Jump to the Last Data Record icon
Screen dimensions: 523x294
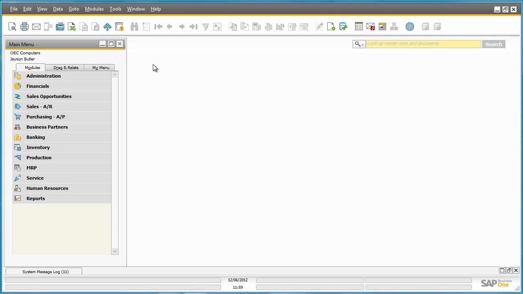pos(194,27)
